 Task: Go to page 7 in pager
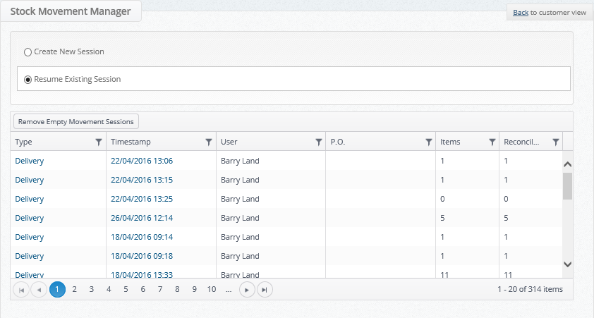[160, 290]
